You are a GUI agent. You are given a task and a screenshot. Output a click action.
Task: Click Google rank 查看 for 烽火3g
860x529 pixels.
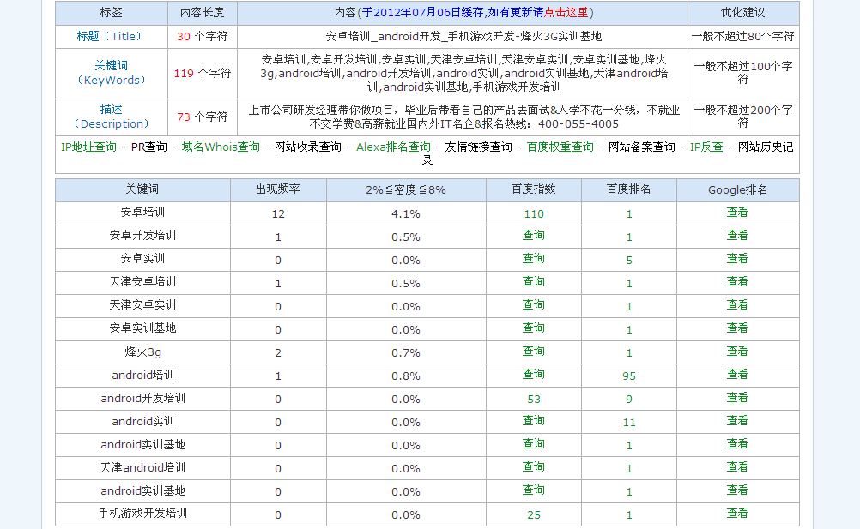point(737,351)
